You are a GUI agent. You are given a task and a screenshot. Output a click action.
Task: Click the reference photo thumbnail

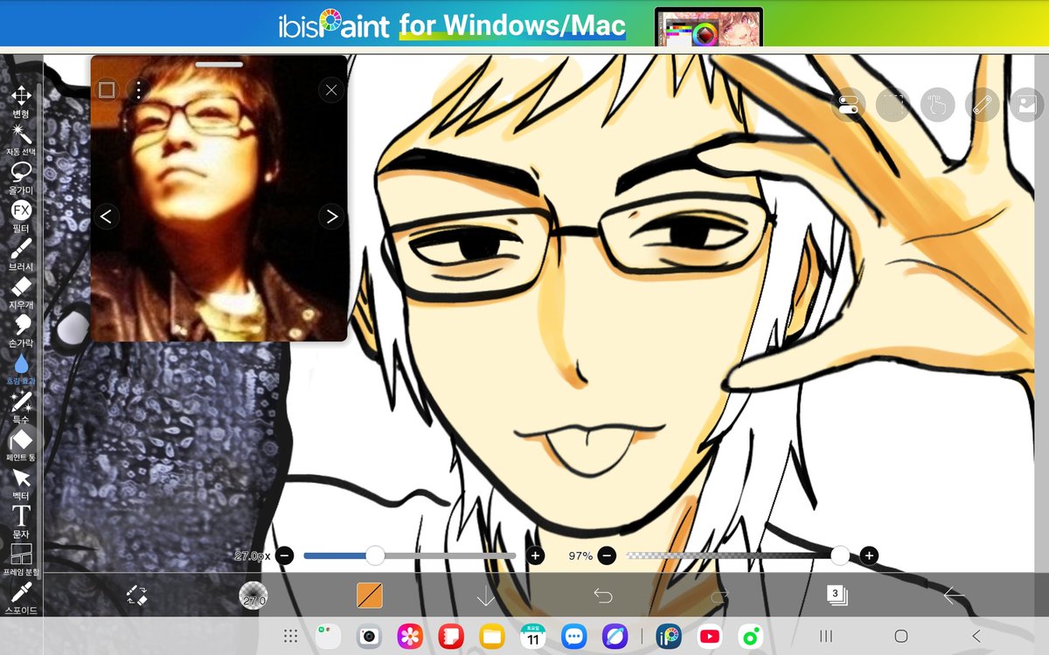[219, 198]
